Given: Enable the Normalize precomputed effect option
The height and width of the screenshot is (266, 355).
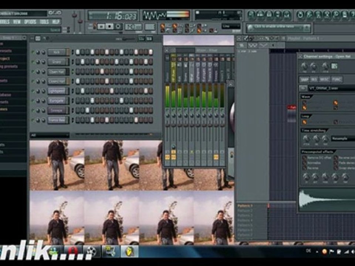Looking at the screenshot, I should 305,162.
